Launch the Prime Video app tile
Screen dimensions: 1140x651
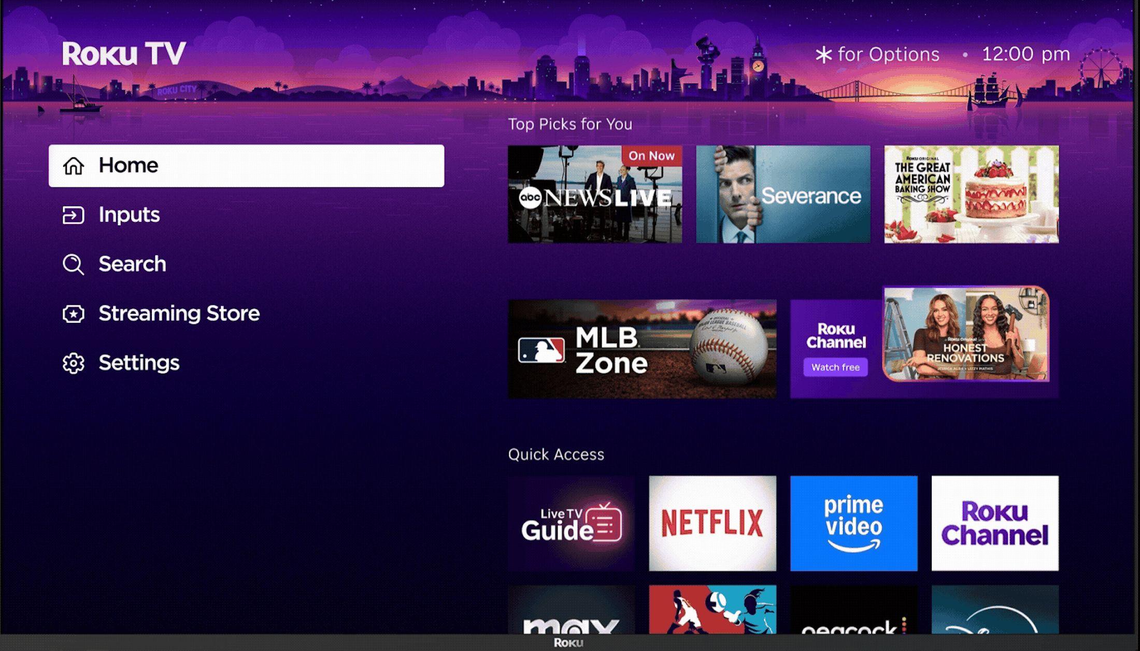click(x=854, y=523)
